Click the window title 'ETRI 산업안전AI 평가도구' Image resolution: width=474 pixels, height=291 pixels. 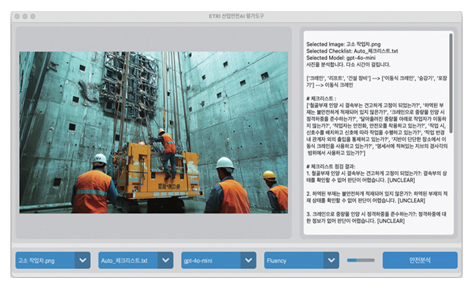(x=236, y=16)
